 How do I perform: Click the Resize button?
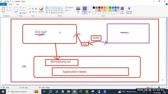(x=23, y=10)
